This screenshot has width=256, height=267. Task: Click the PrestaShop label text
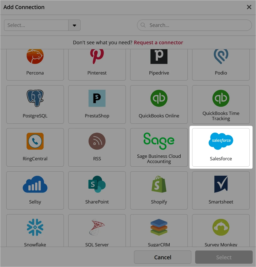pyautogui.click(x=97, y=115)
